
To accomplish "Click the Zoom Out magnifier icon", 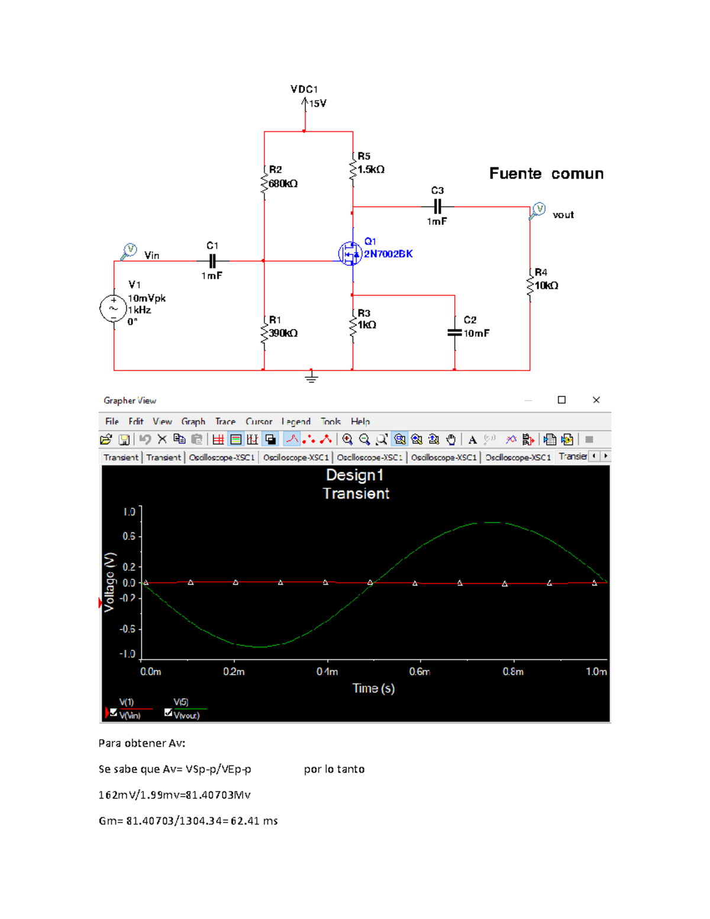I will point(364,439).
